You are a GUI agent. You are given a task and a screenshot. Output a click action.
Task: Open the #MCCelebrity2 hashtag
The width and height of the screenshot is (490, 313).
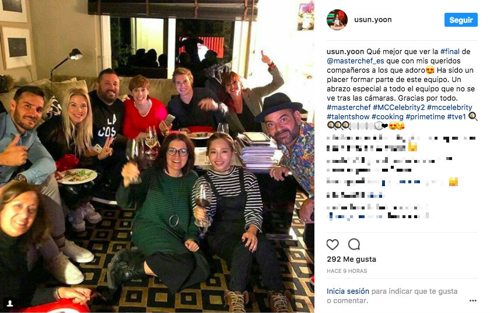pyautogui.click(x=399, y=108)
